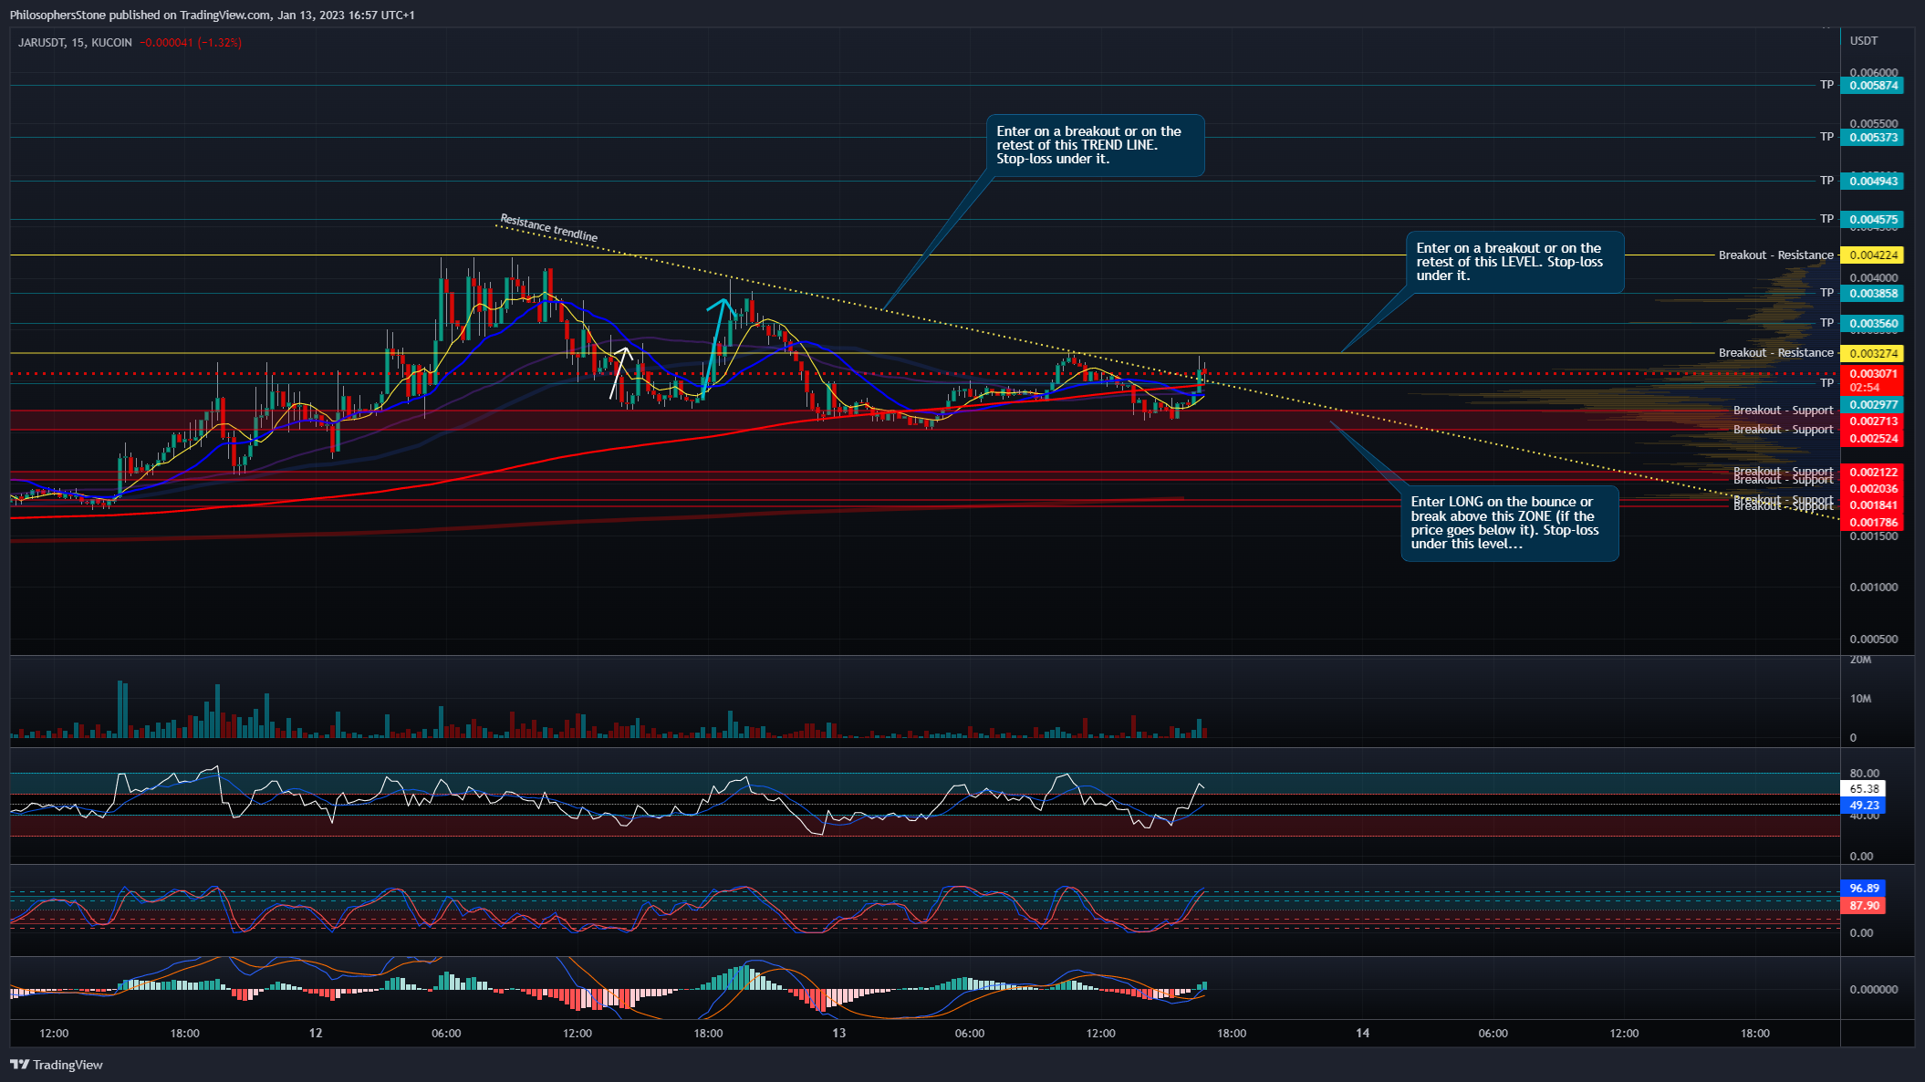Click the date label 13 on time axis
Viewport: 1925px width, 1082px height.
tap(839, 1034)
